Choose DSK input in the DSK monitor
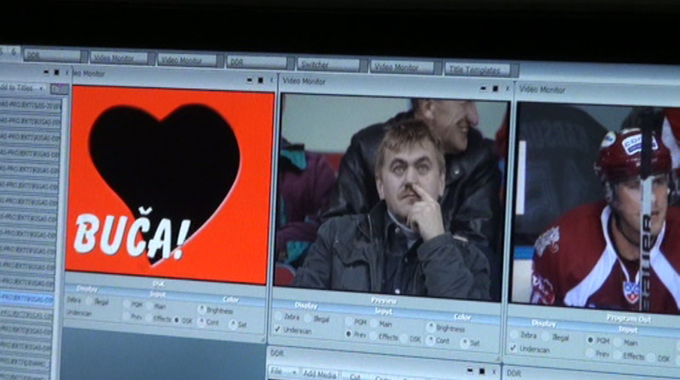680x380 pixels. [177, 321]
